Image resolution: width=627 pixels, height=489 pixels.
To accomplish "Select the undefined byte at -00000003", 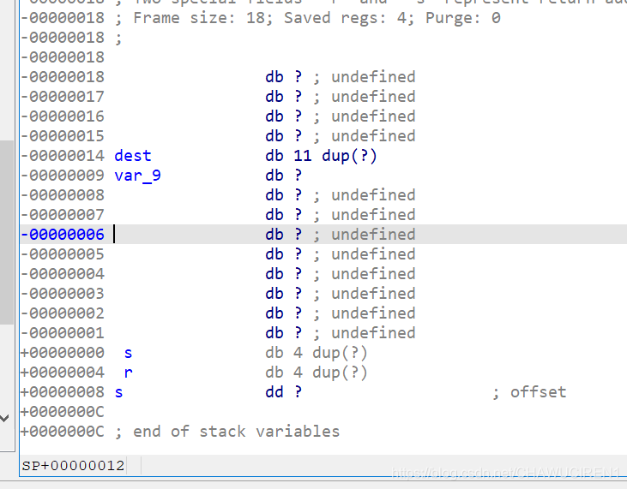I will pyautogui.click(x=340, y=294).
